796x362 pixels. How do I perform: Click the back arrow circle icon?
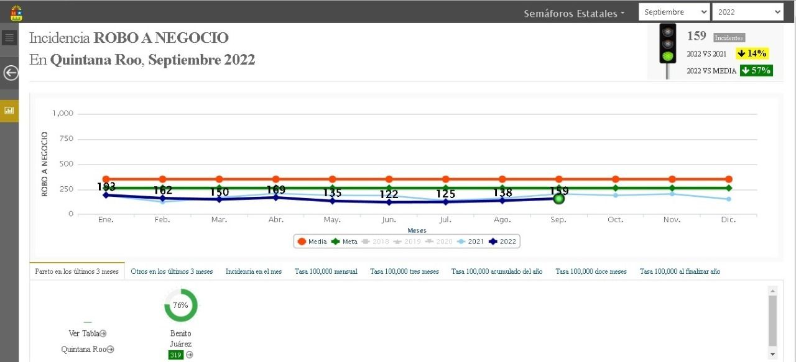(x=11, y=73)
